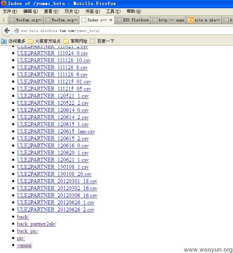Viewport: 233px width, 253px height.
Task: Open the 百度一下 bookmark
Action: coord(102,41)
